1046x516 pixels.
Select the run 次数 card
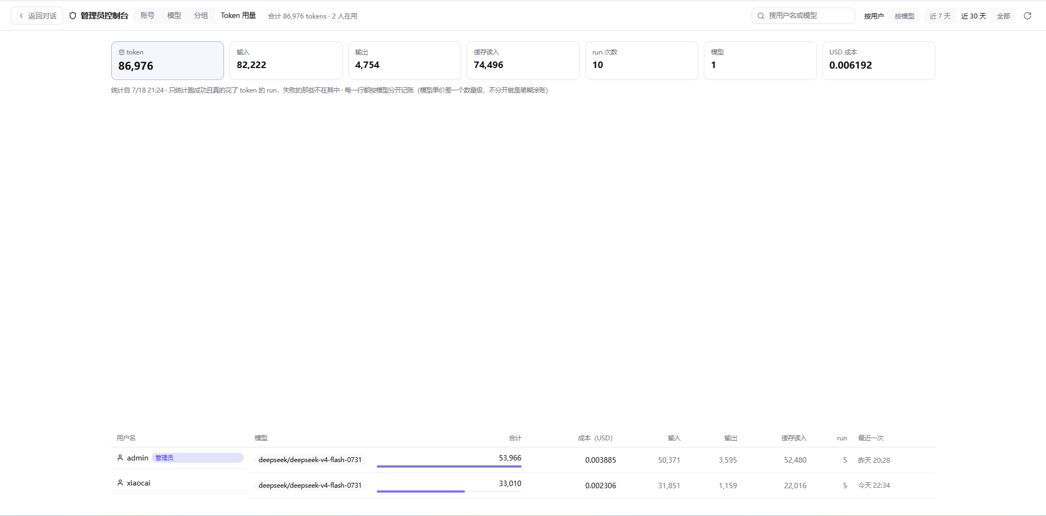coord(642,60)
